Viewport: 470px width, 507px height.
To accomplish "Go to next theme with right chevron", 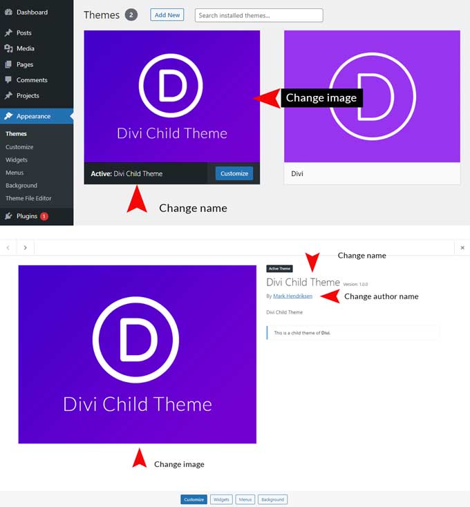I will 26,248.
